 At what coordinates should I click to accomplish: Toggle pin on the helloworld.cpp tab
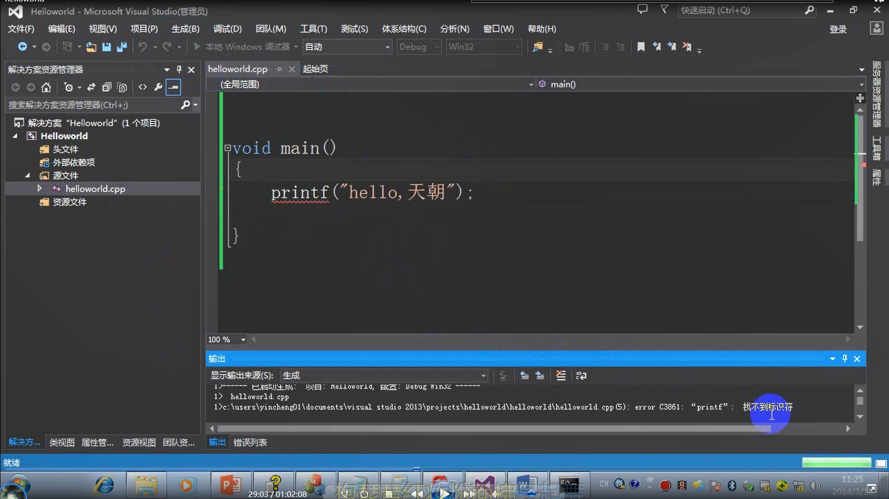(x=279, y=69)
